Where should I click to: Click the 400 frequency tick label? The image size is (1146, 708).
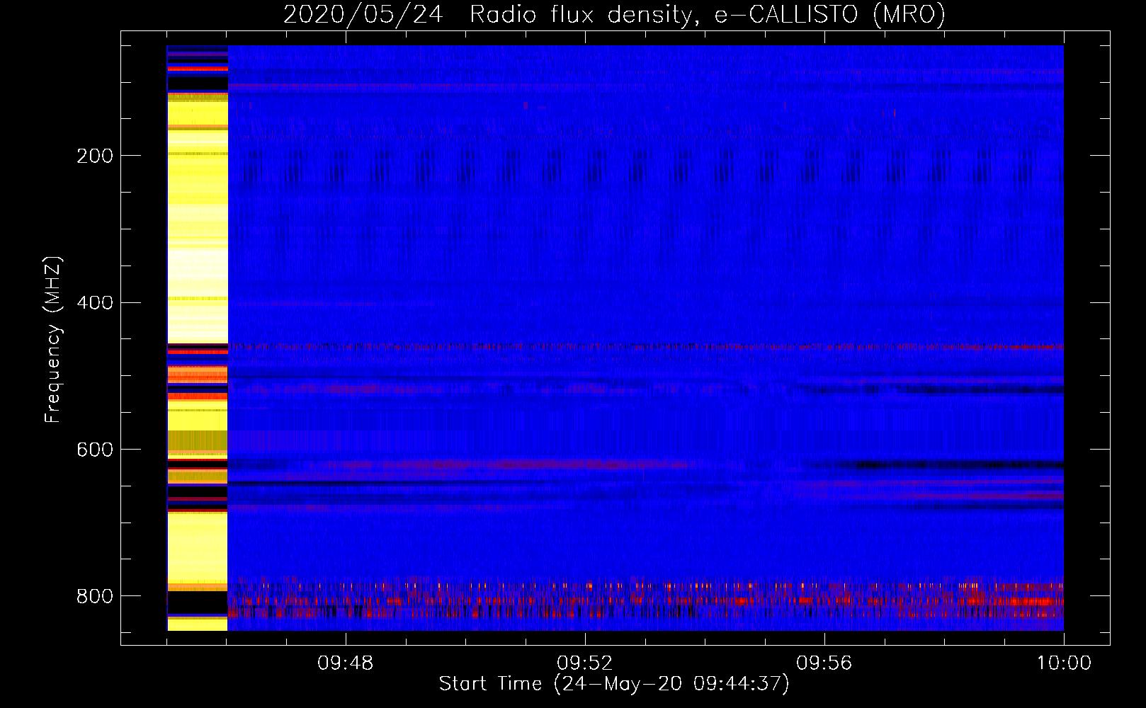coord(95,303)
